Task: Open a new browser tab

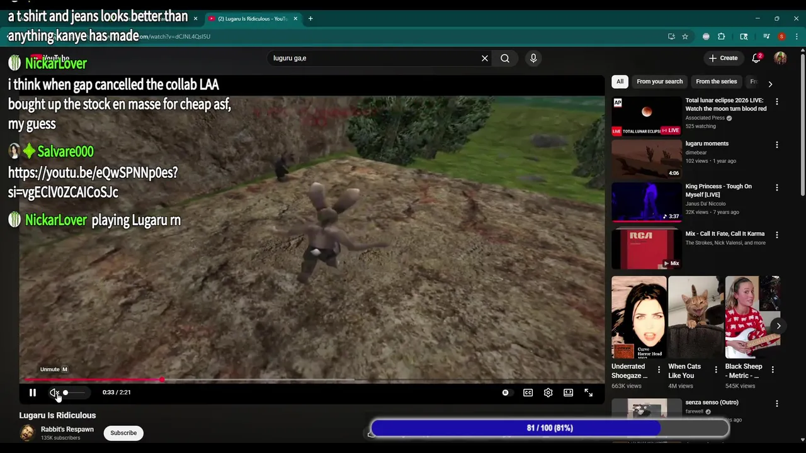Action: 310,19
